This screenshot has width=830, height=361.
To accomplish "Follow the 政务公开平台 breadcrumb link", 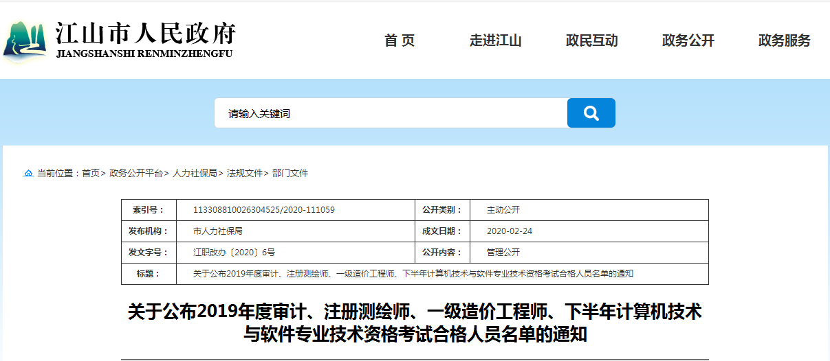I will pos(136,173).
